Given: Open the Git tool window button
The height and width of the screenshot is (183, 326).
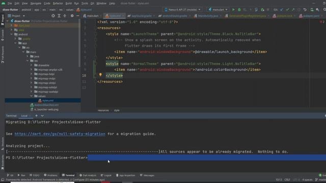Looking at the screenshot, I should point(10,175).
